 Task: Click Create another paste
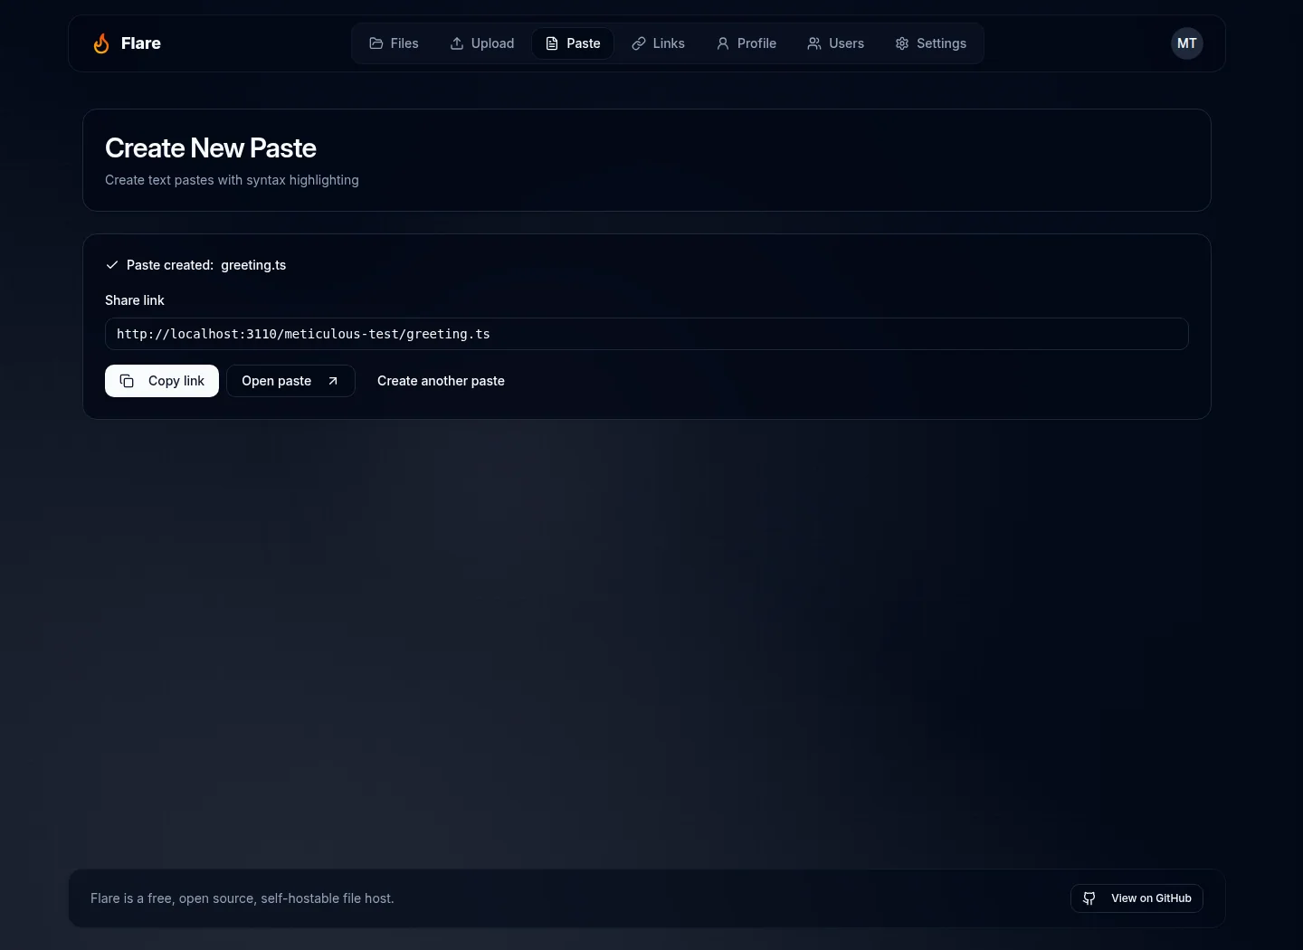coord(441,381)
